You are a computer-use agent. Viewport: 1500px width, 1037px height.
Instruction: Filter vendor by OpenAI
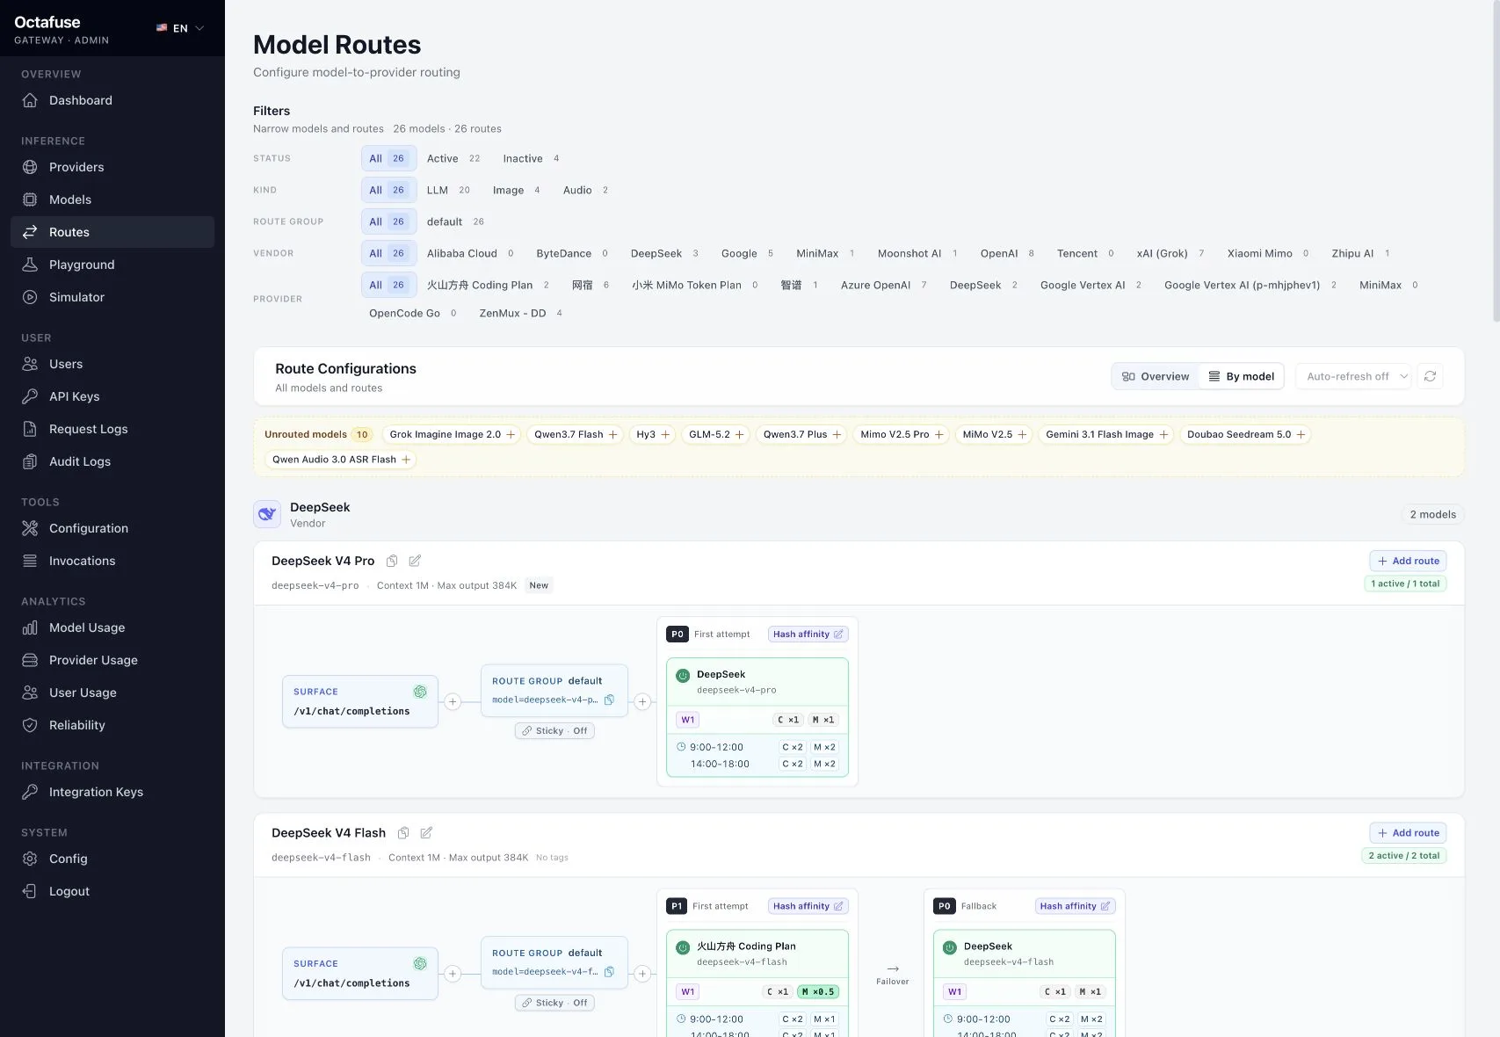click(1007, 253)
